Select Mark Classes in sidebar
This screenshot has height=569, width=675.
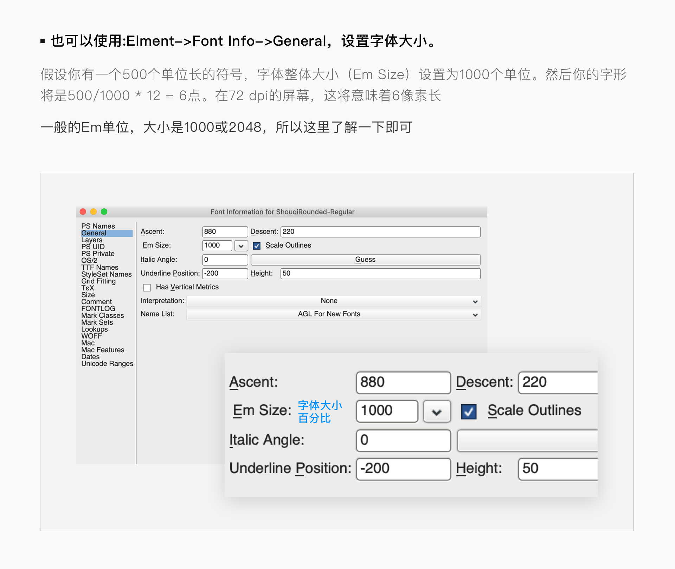pos(103,316)
